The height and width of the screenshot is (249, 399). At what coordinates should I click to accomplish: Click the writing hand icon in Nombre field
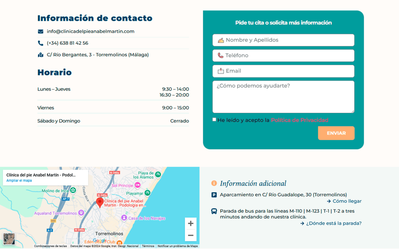coord(220,40)
